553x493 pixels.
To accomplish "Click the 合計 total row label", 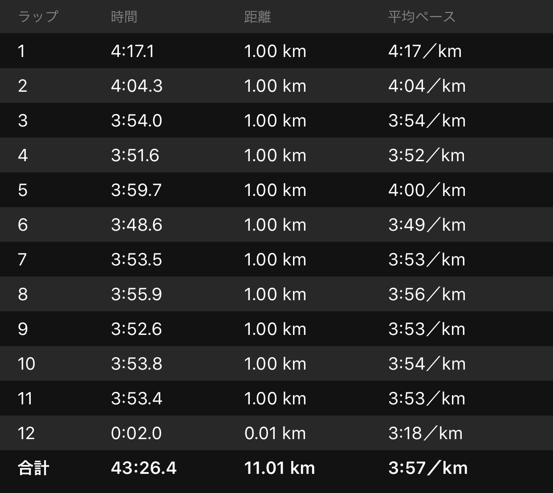I will click(x=33, y=468).
